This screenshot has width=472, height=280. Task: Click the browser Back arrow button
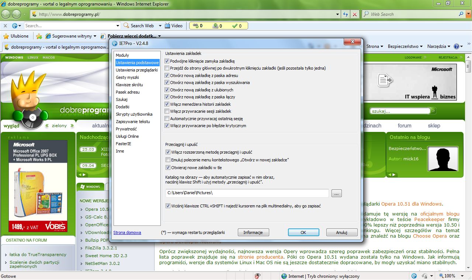6,14
